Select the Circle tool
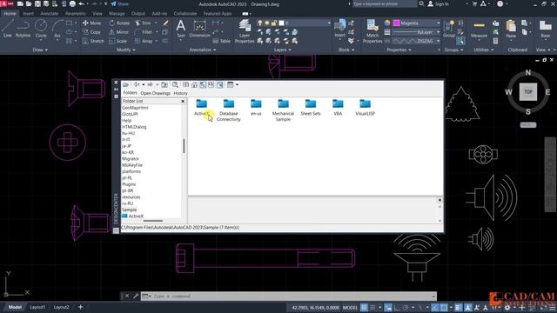557x313 pixels. pos(41,29)
